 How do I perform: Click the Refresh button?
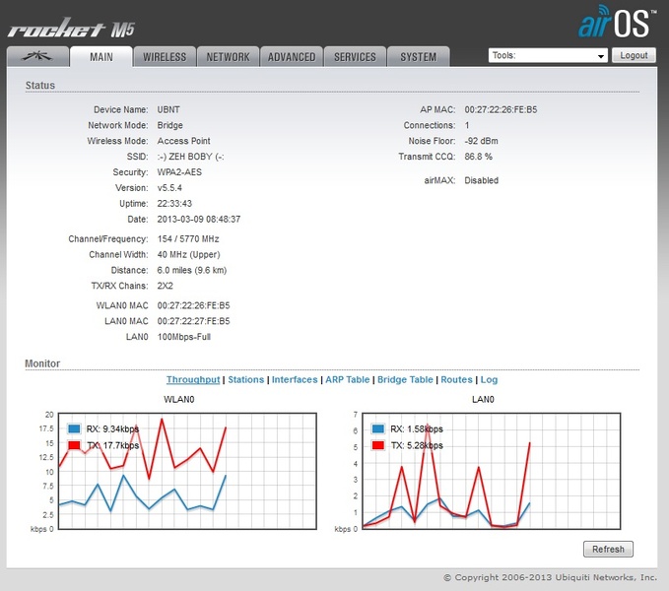point(608,549)
